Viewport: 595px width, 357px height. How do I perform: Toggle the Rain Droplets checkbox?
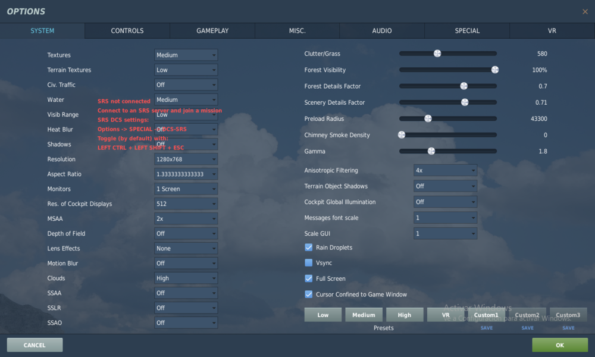(x=308, y=248)
